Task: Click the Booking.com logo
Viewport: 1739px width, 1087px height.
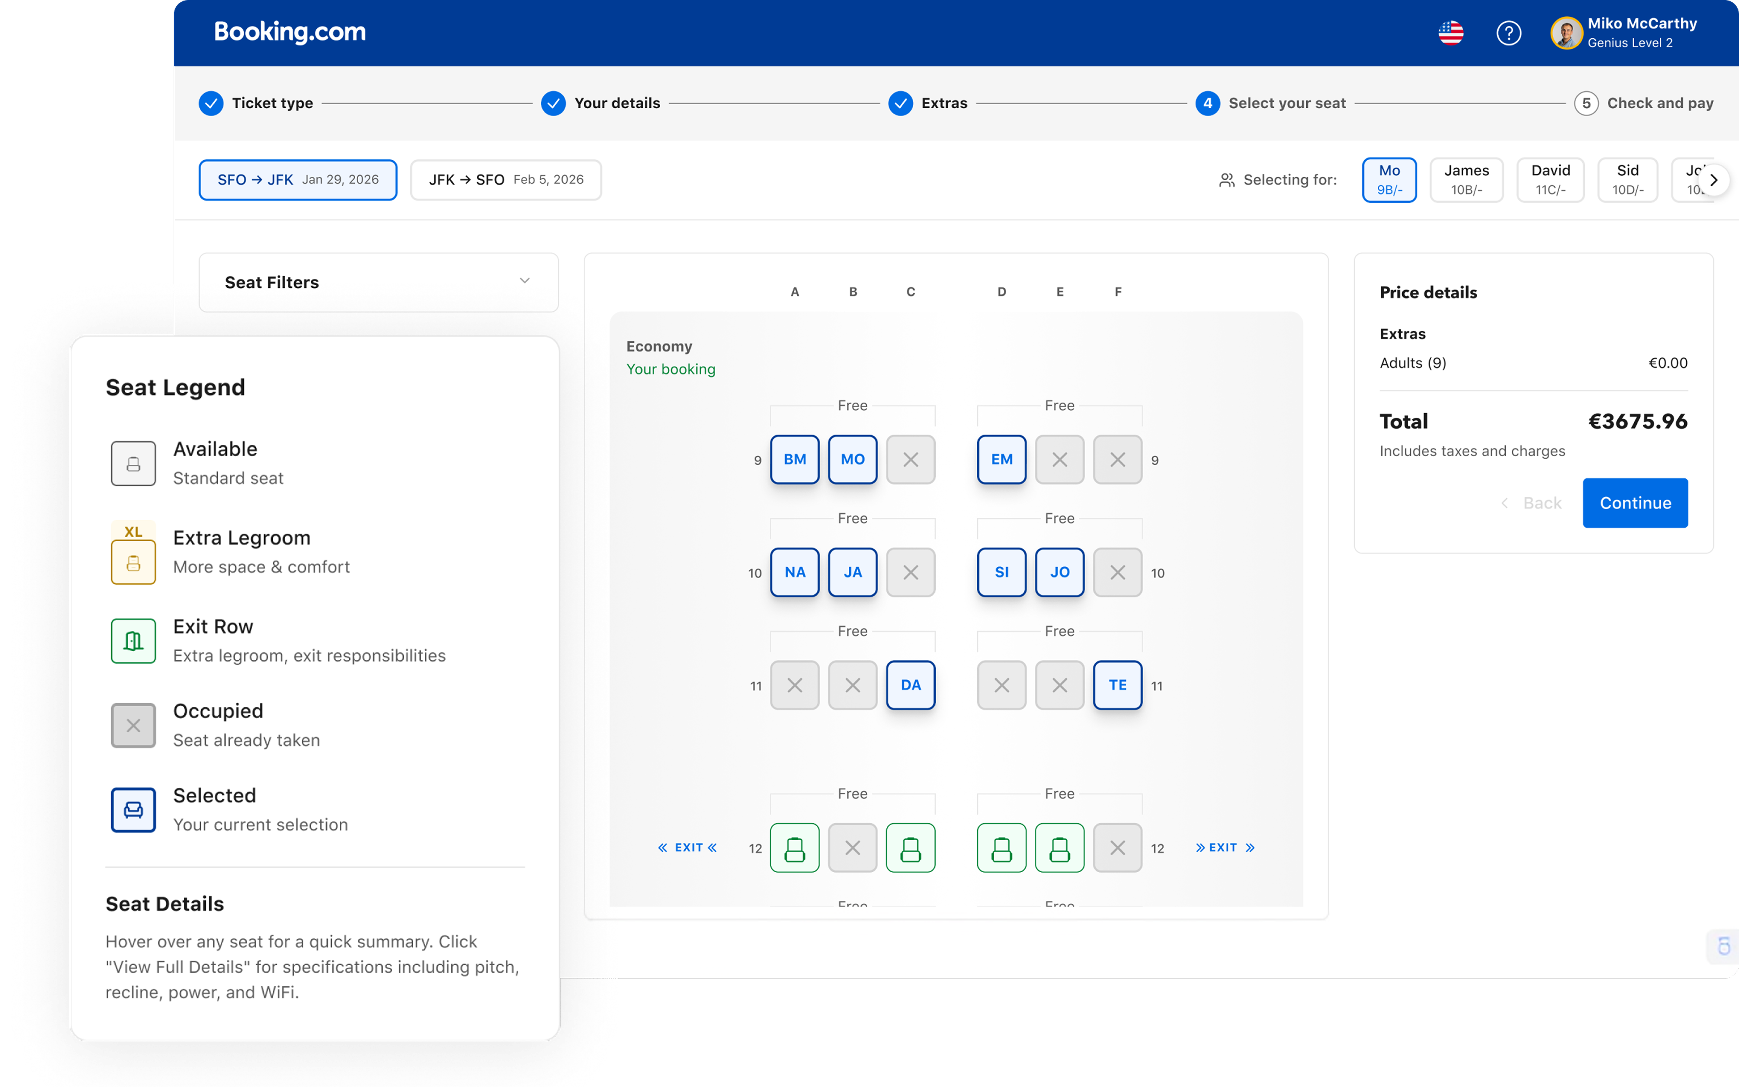Action: (x=290, y=32)
